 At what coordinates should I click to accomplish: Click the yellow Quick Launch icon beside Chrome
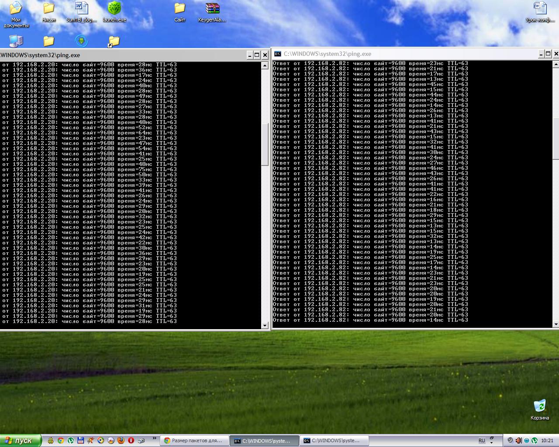click(x=51, y=440)
